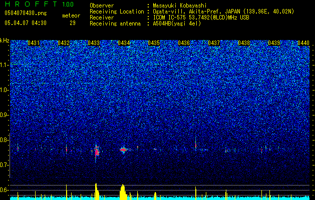Image resolution: width=315 pixels, height=200 pixels.
Task: Click the 0434 time marker
Action: point(124,43)
